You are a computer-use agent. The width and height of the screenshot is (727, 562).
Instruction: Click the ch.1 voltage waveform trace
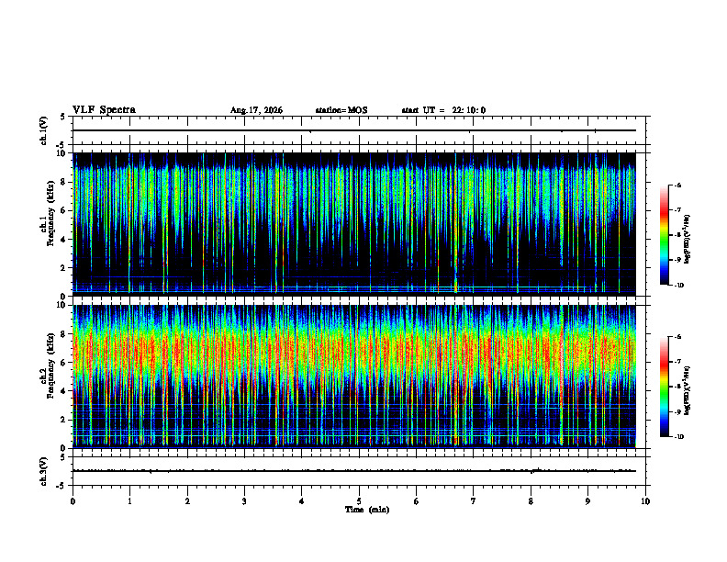coord(354,130)
